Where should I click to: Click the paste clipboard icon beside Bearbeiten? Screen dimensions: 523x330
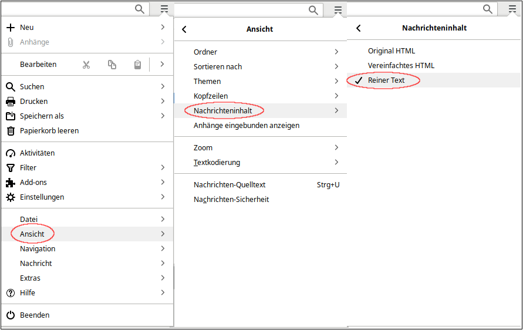click(x=137, y=65)
